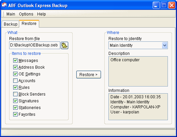This screenshot has height=137, width=177.
Task: Close the ABF Outlook Express Backup window
Action: click(x=172, y=5)
